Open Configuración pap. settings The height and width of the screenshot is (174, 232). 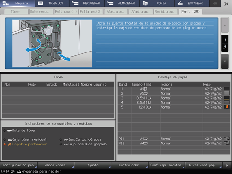pos(19,165)
